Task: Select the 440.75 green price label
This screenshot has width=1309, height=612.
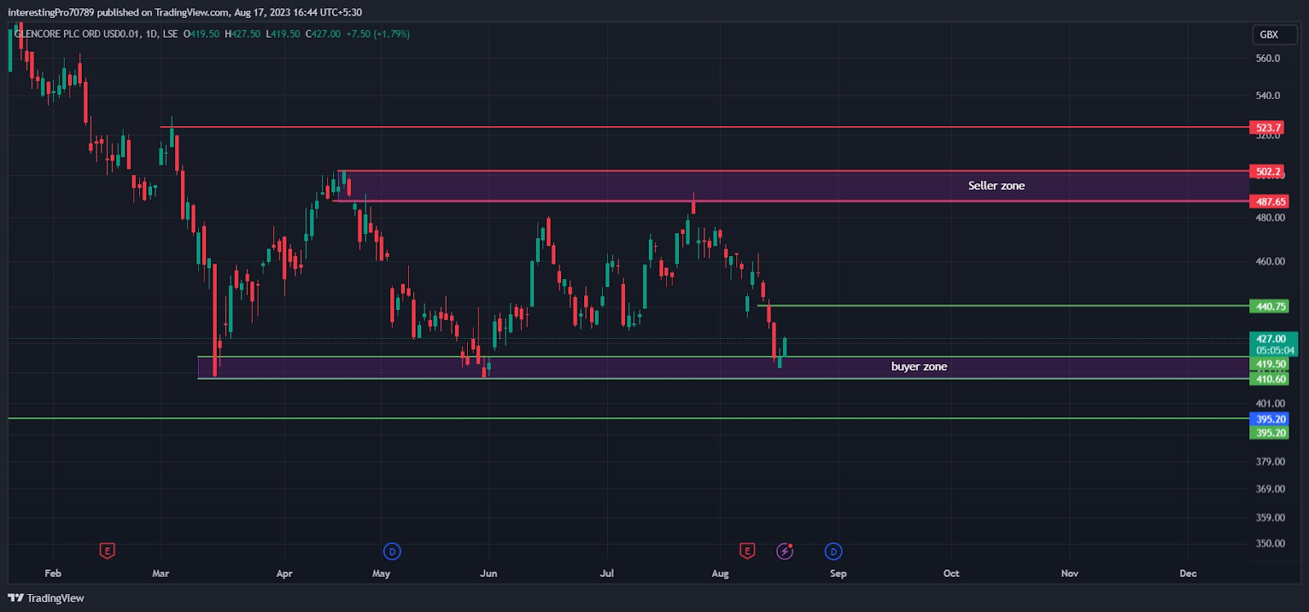Action: [x=1269, y=306]
